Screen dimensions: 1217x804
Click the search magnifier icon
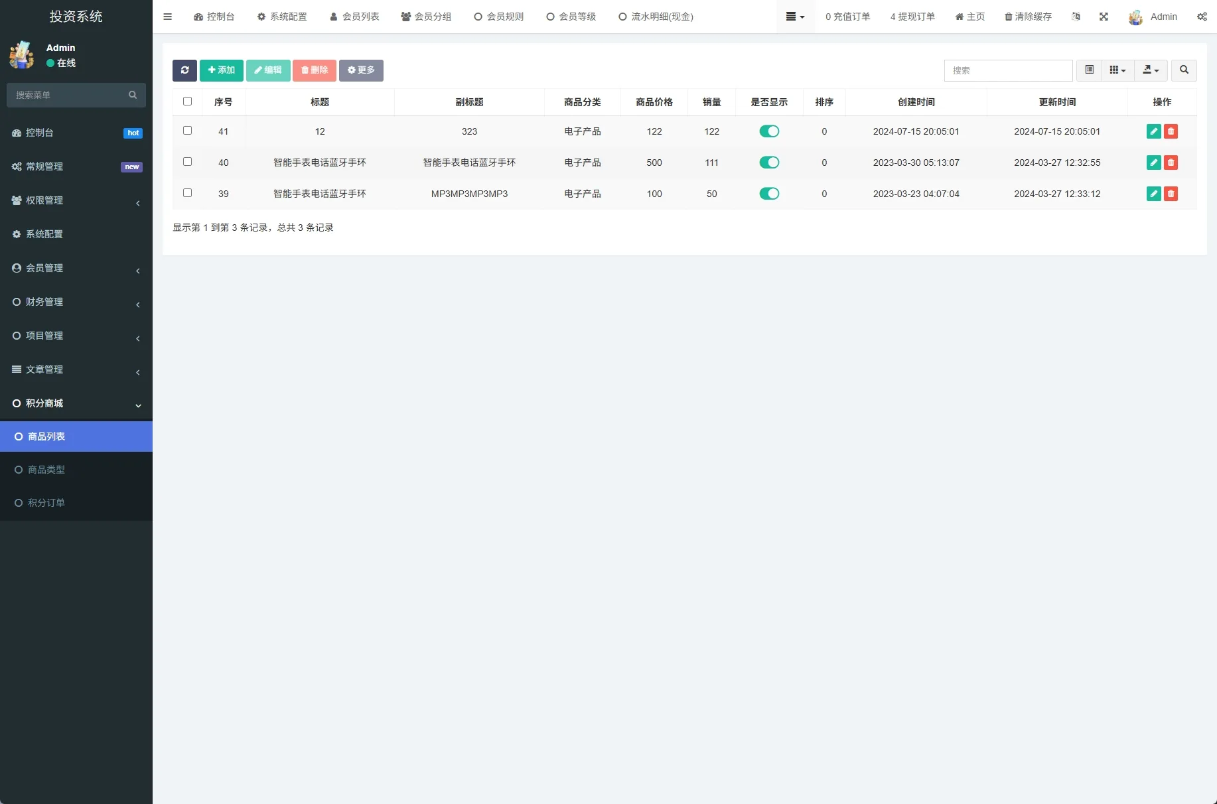click(x=1184, y=70)
